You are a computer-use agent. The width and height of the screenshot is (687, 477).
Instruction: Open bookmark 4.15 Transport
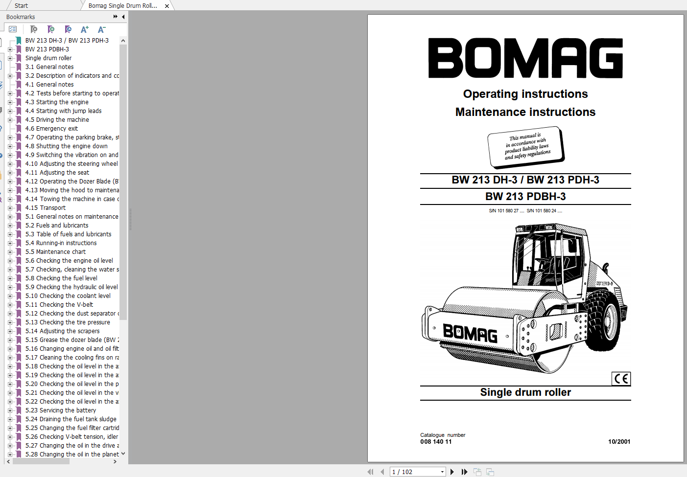tap(46, 208)
